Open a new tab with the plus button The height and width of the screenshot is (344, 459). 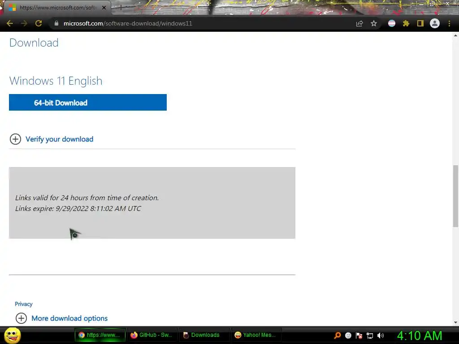121,8
